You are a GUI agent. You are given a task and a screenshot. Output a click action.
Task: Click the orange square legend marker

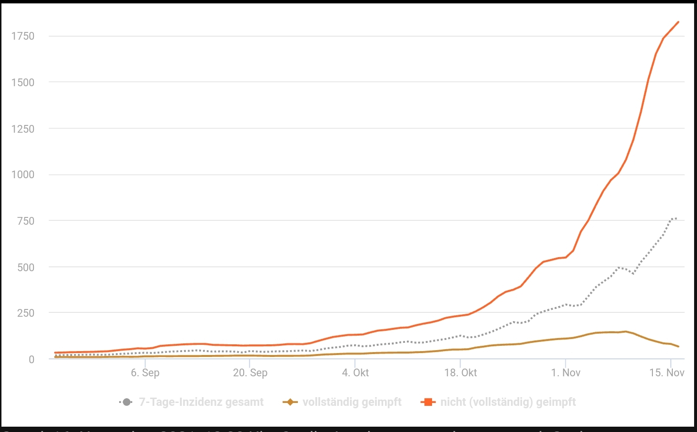(x=428, y=402)
